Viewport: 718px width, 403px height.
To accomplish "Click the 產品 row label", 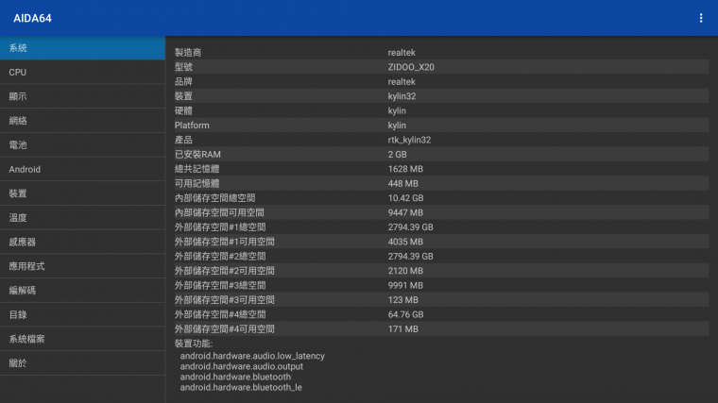I will [x=183, y=140].
